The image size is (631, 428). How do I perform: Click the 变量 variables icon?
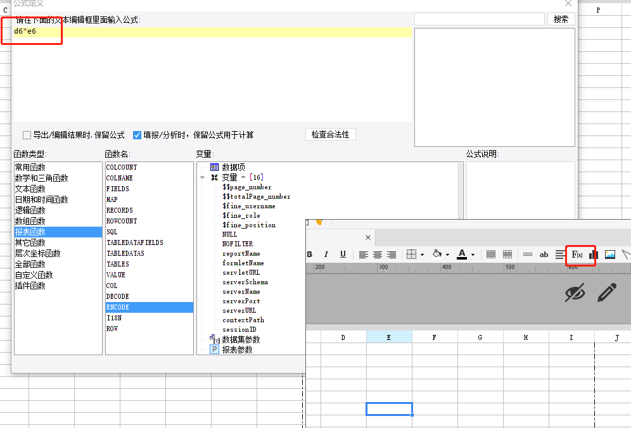click(x=215, y=177)
